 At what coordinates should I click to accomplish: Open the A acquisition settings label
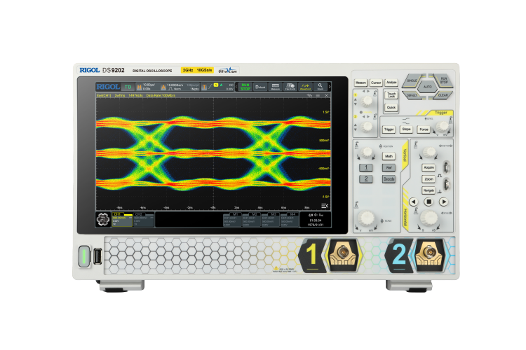point(163,87)
